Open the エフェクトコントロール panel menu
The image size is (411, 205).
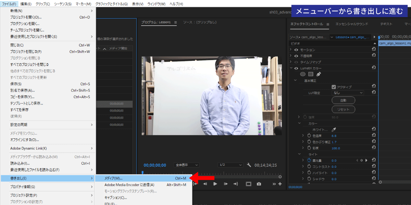click(328, 24)
